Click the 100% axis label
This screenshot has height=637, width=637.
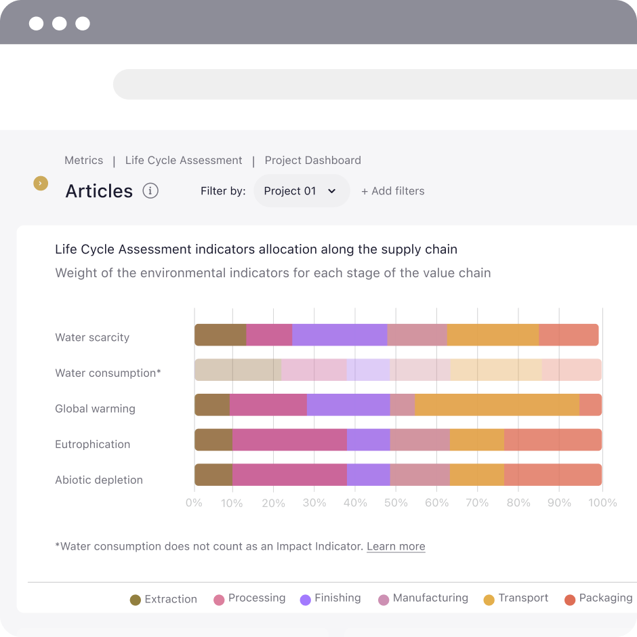[x=602, y=503]
